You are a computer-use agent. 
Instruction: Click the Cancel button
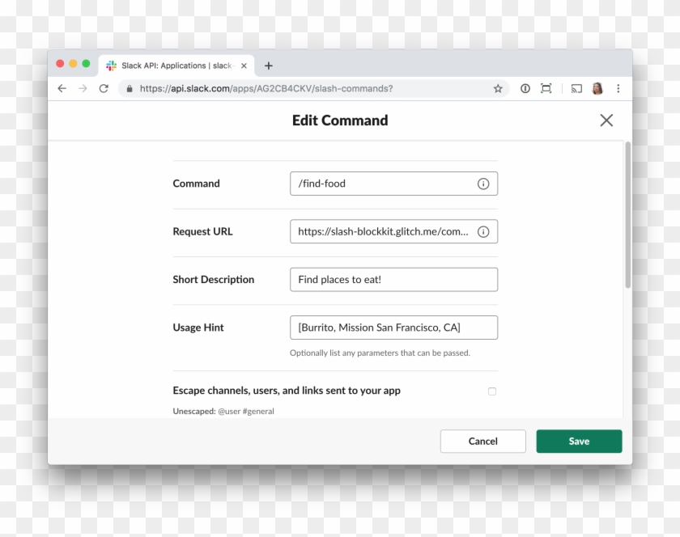coord(483,442)
